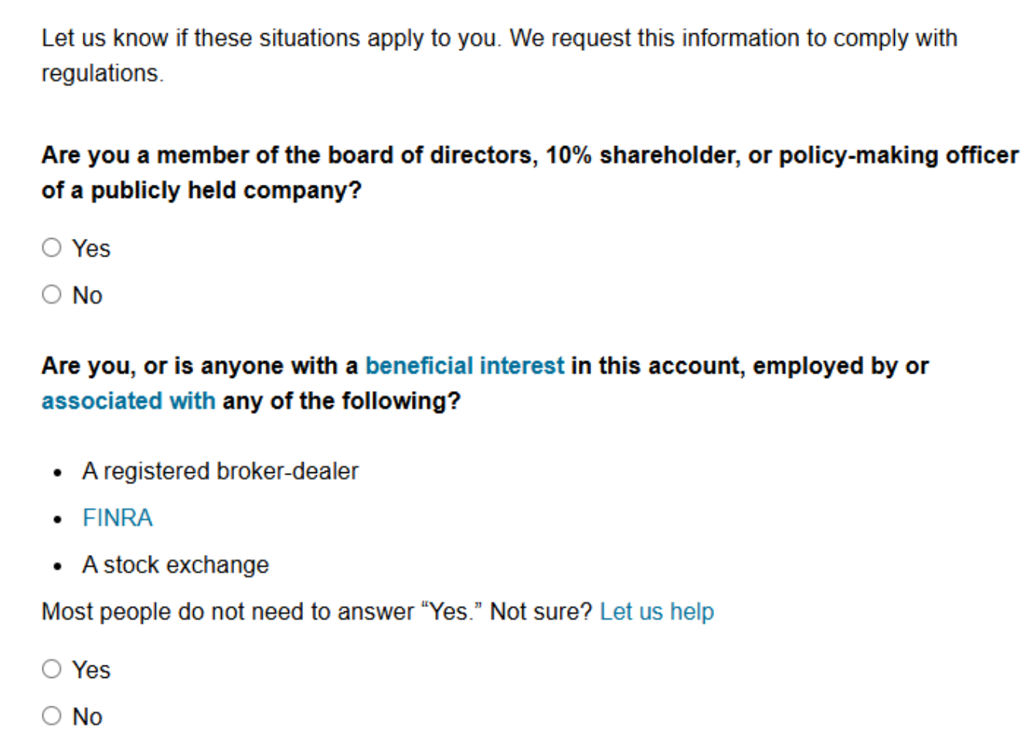Click the No label below the Let us help line

click(x=87, y=717)
